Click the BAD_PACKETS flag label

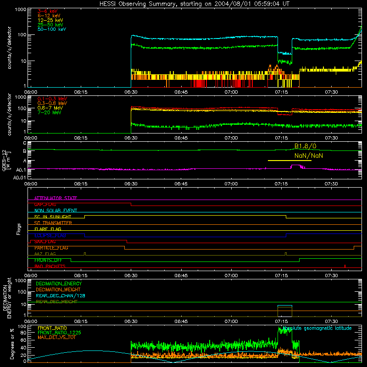[50, 266]
